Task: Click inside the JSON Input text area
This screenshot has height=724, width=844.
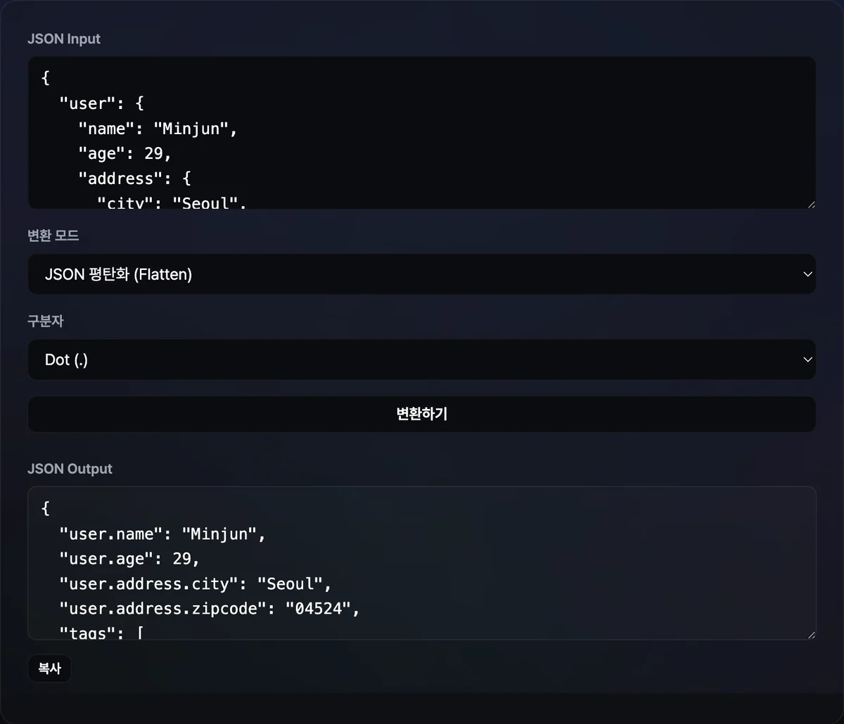Action: [x=422, y=133]
